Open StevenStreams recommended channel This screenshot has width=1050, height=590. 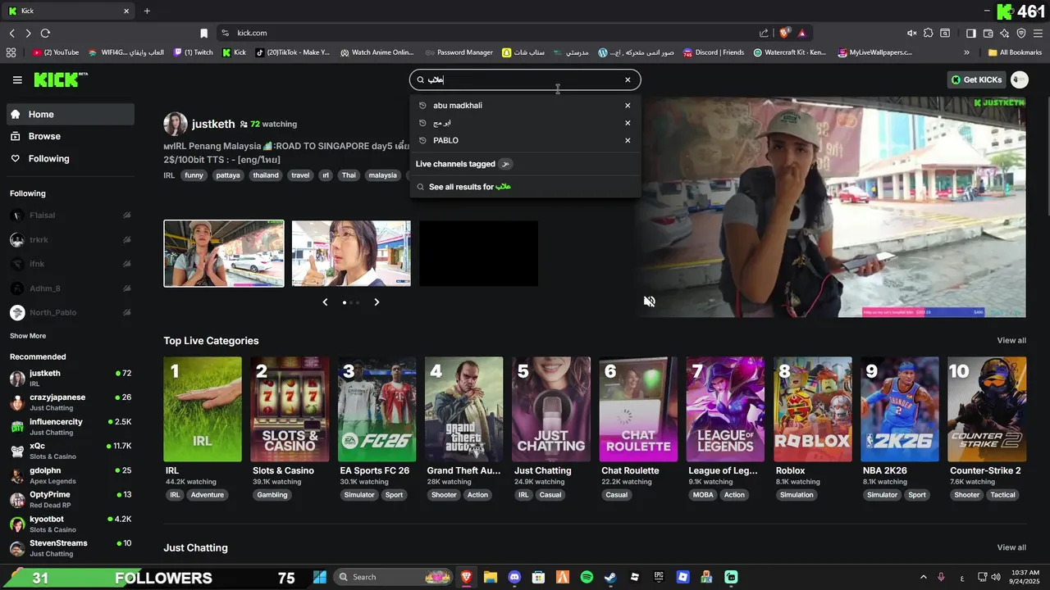point(71,548)
